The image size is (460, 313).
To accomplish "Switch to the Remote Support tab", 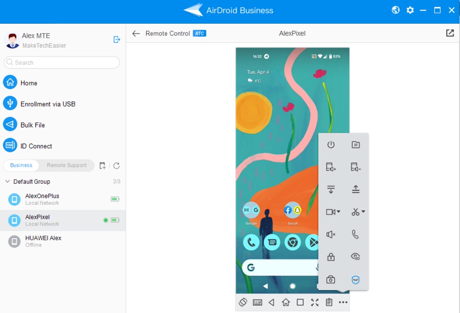I will (x=66, y=165).
